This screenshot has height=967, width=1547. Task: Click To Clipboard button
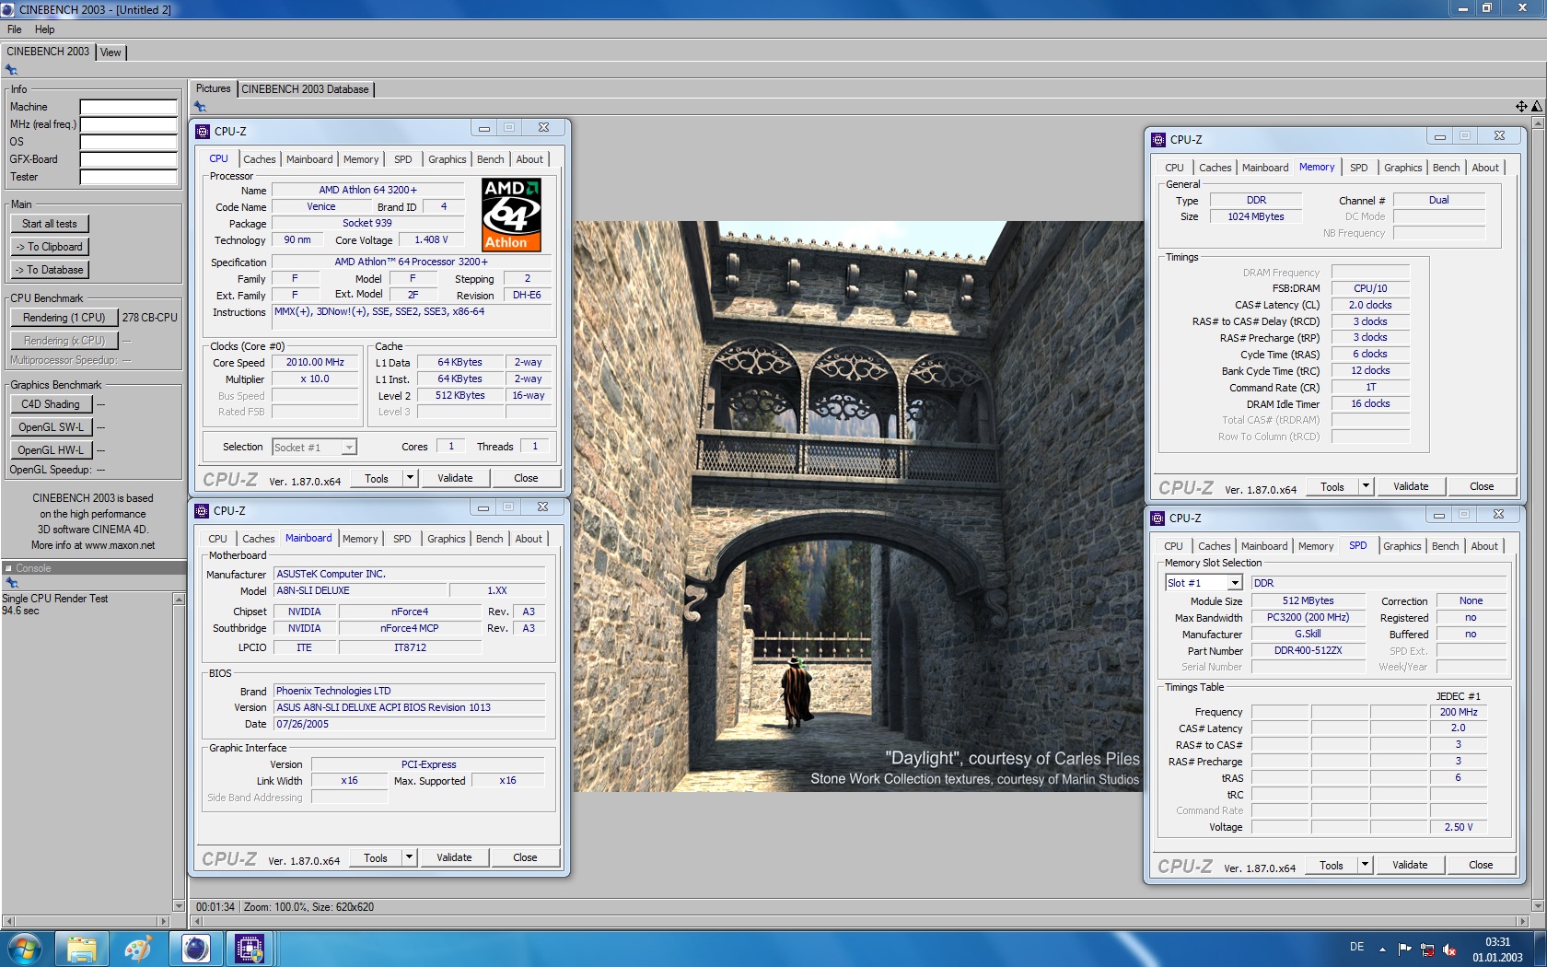(50, 247)
